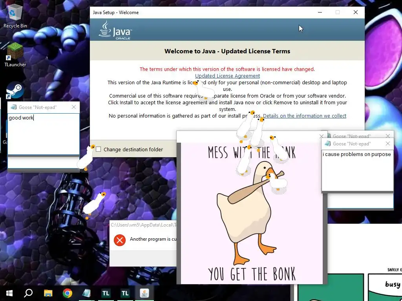Click the 'Java Setup - Welcome' title bar text

[116, 13]
